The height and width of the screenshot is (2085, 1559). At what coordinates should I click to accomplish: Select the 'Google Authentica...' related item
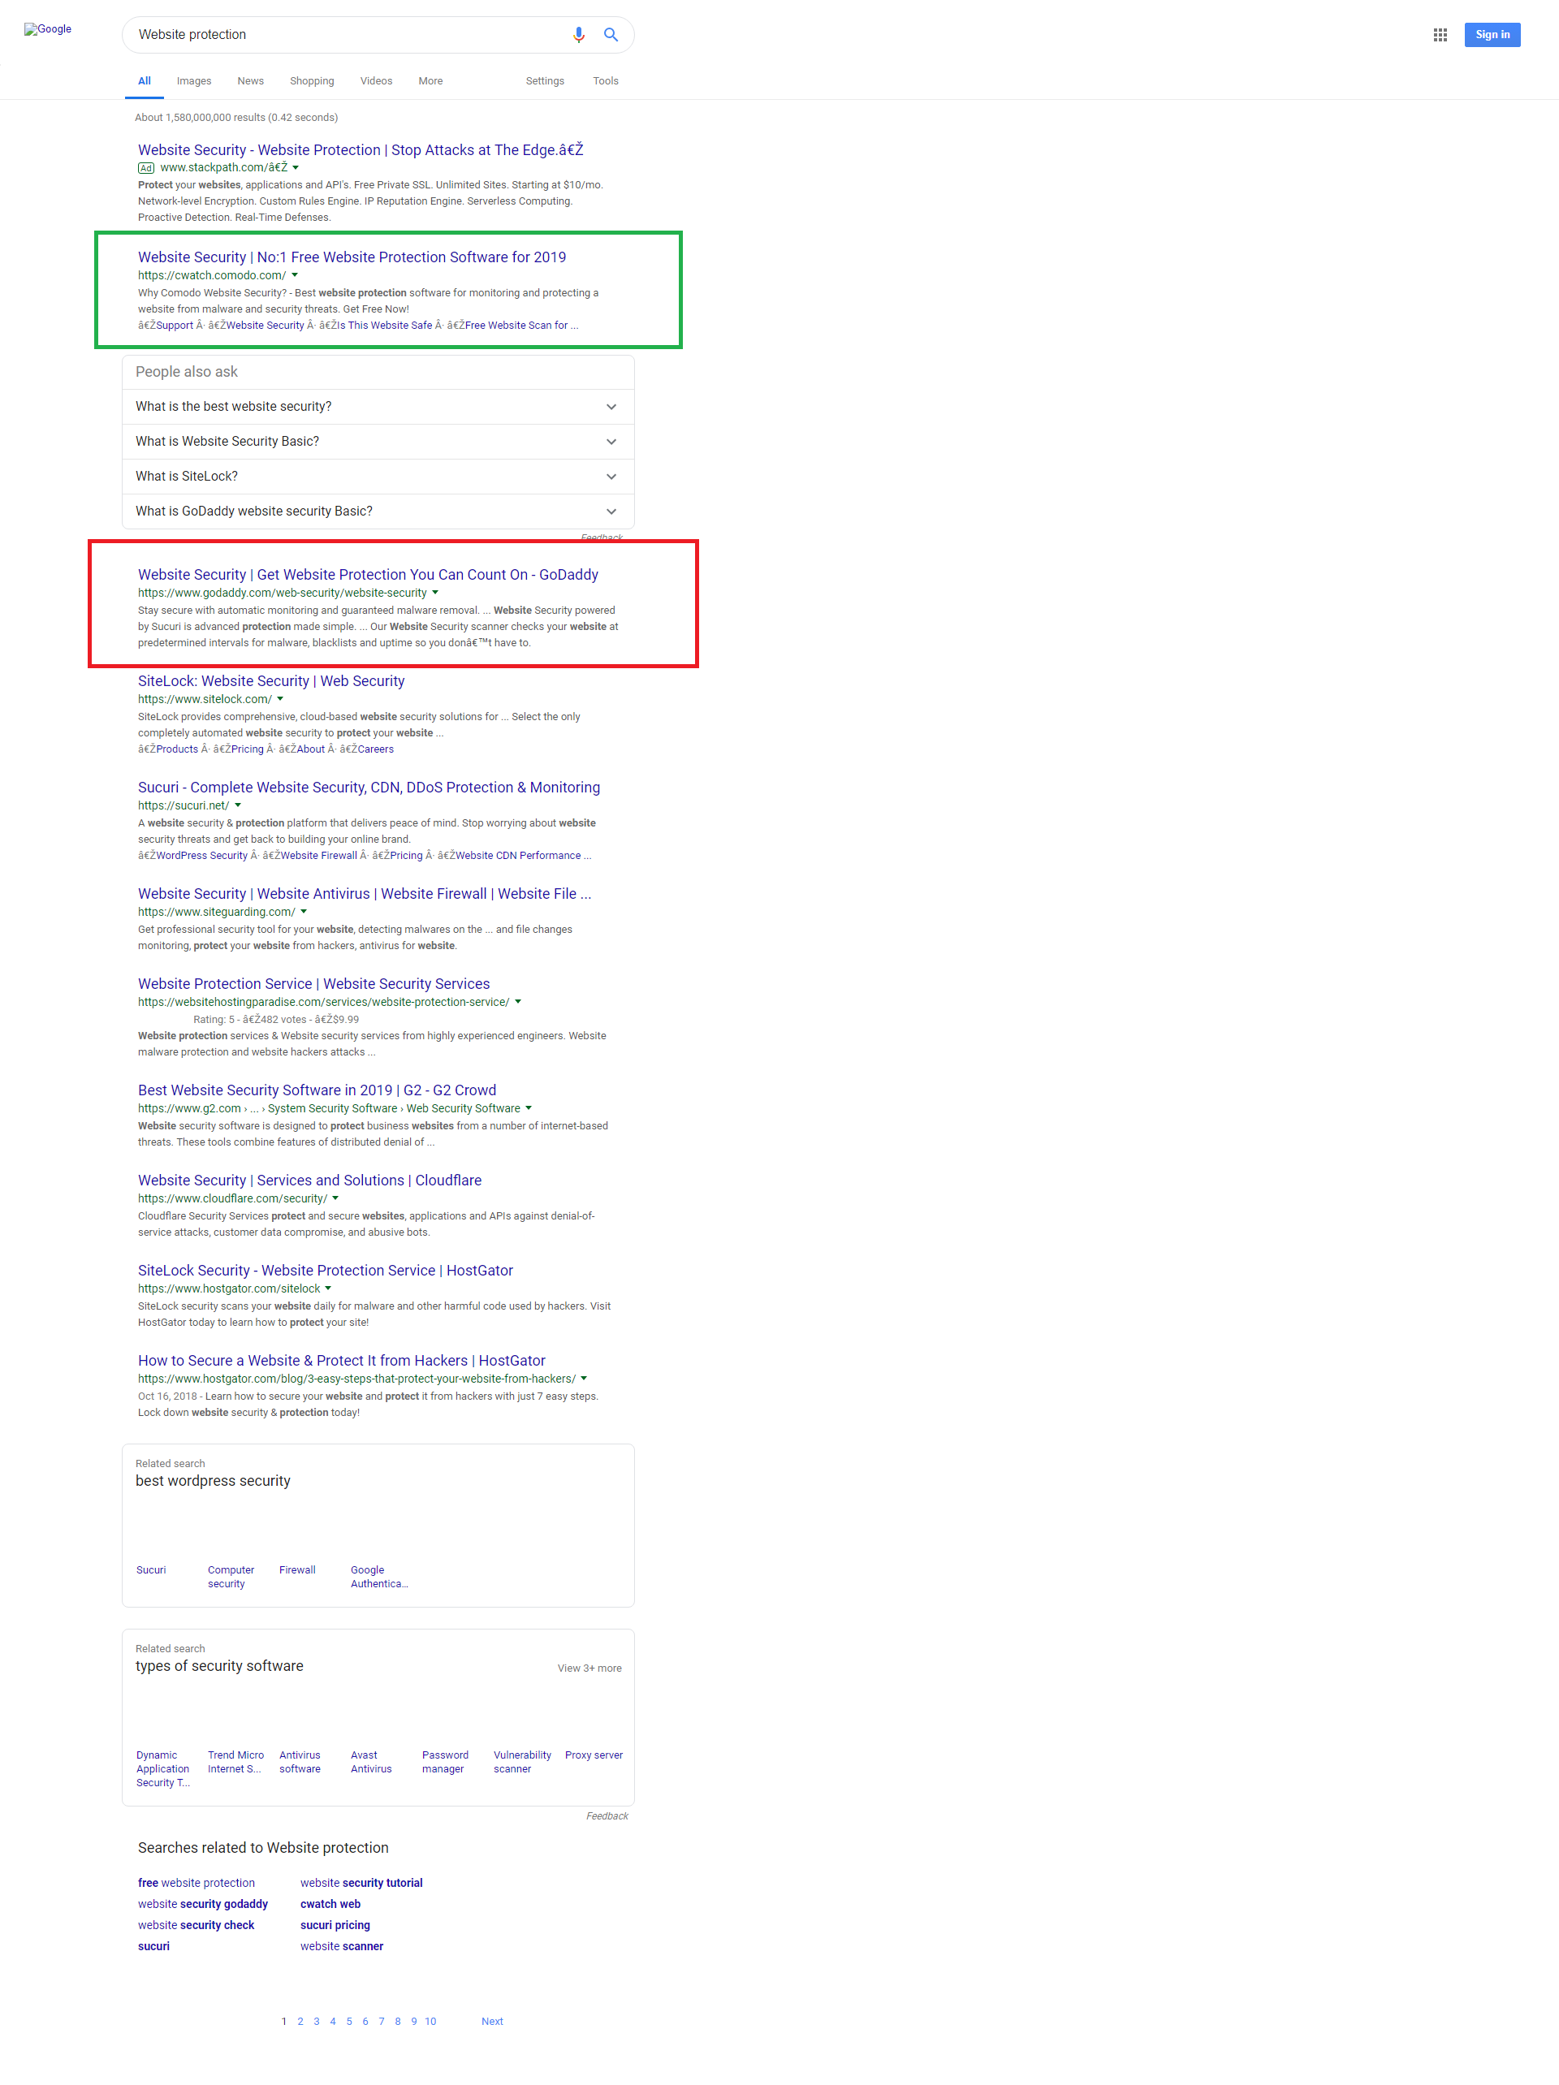379,1577
